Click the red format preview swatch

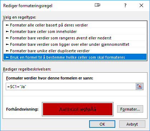click(x=78, y=109)
